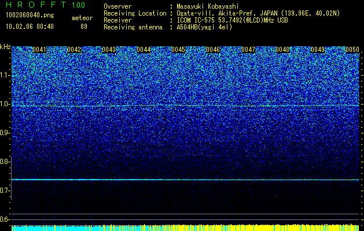Click the HROFFT 1.0.0 title text
This screenshot has height=231, width=364.
tap(45, 5)
